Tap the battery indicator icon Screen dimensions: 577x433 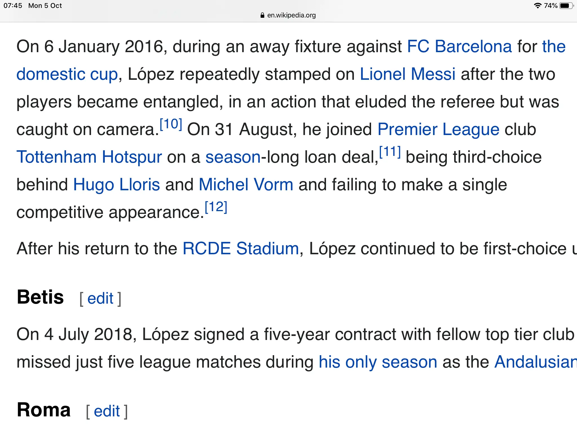566,6
